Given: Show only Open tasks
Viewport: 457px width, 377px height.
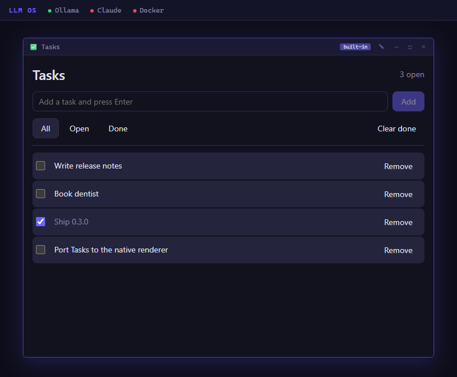Looking at the screenshot, I should coord(79,129).
